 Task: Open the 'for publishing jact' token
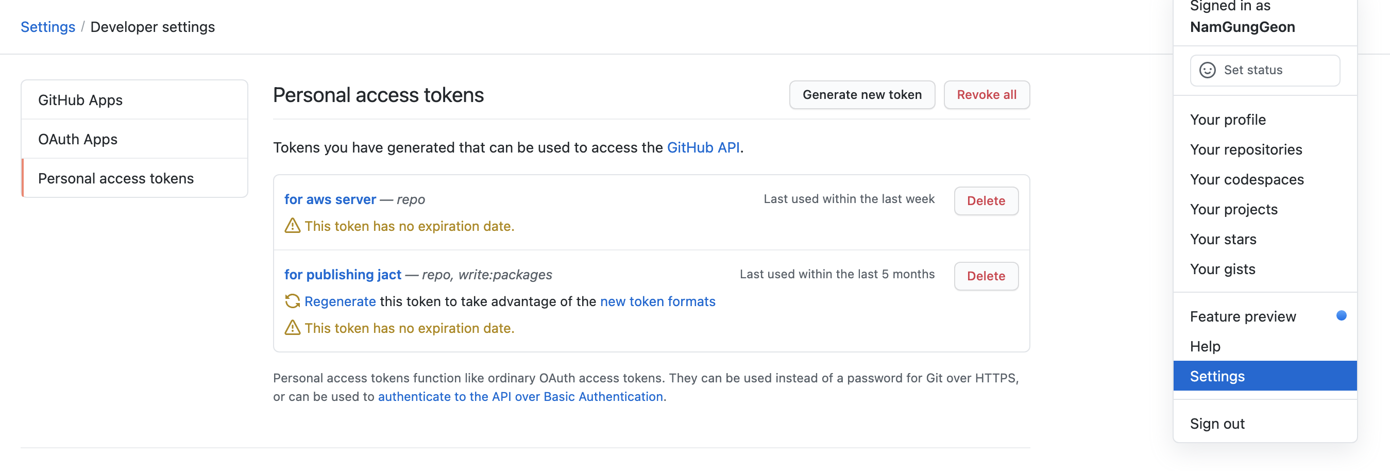click(343, 275)
